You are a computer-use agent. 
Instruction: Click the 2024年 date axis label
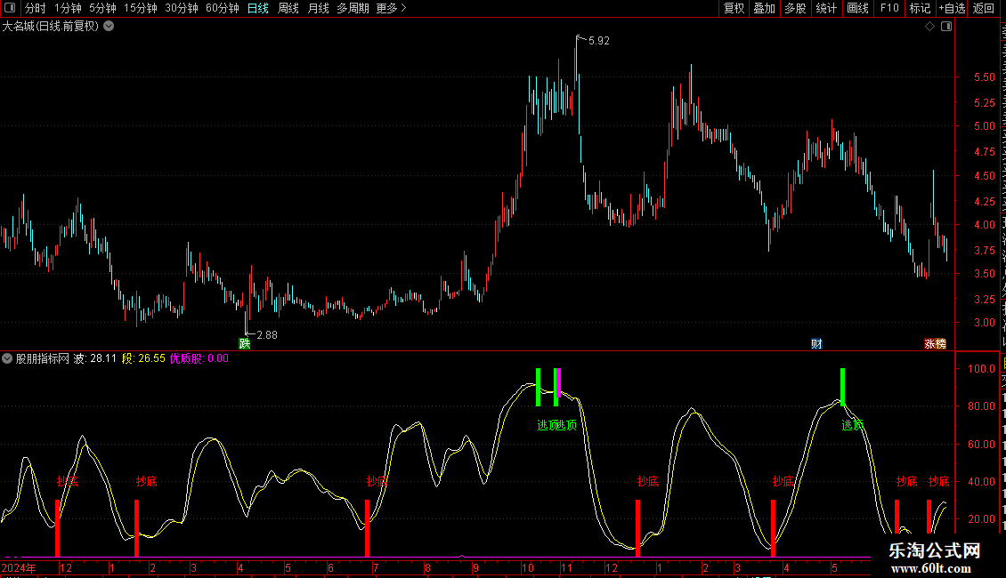[x=19, y=567]
